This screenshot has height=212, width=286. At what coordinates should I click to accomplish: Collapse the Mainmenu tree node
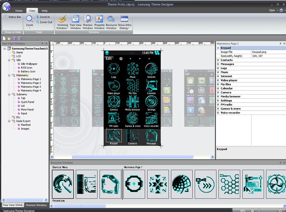[9, 75]
